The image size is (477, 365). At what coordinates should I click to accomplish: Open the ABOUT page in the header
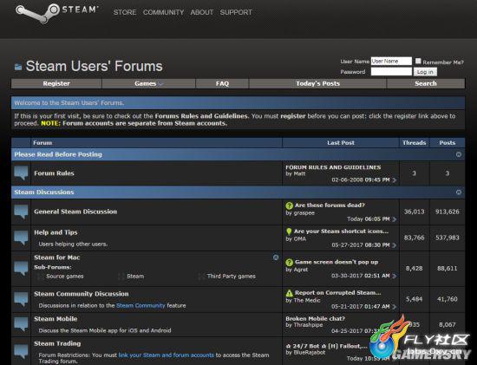202,12
